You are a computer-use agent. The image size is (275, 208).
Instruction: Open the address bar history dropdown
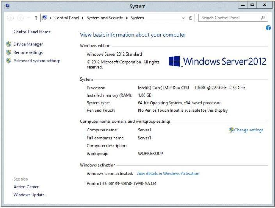183,18
